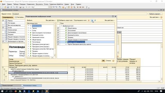Click the Open file toolbar icon
The height and width of the screenshot is (93, 165).
pyautogui.click(x=5, y=7)
